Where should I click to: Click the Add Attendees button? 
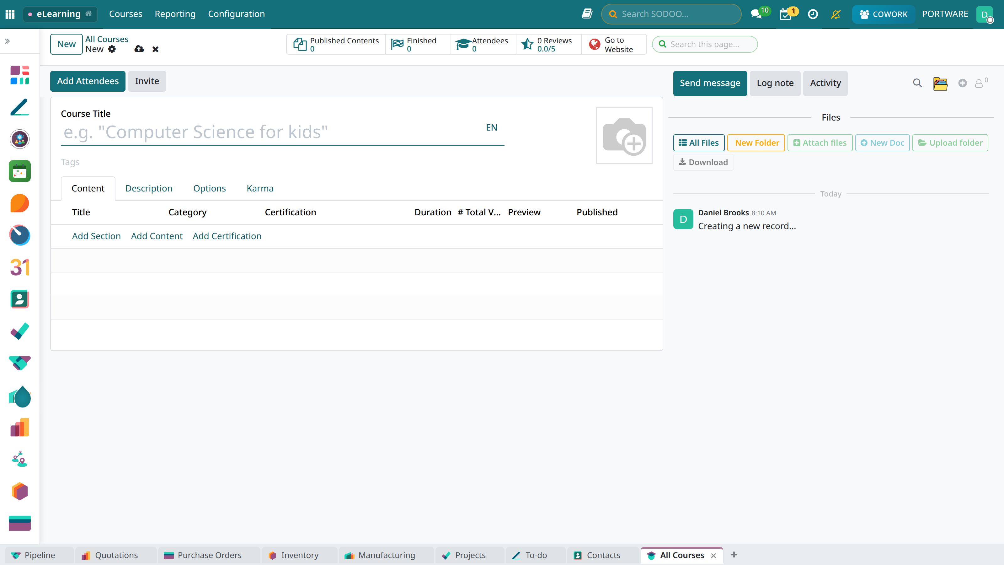(88, 81)
